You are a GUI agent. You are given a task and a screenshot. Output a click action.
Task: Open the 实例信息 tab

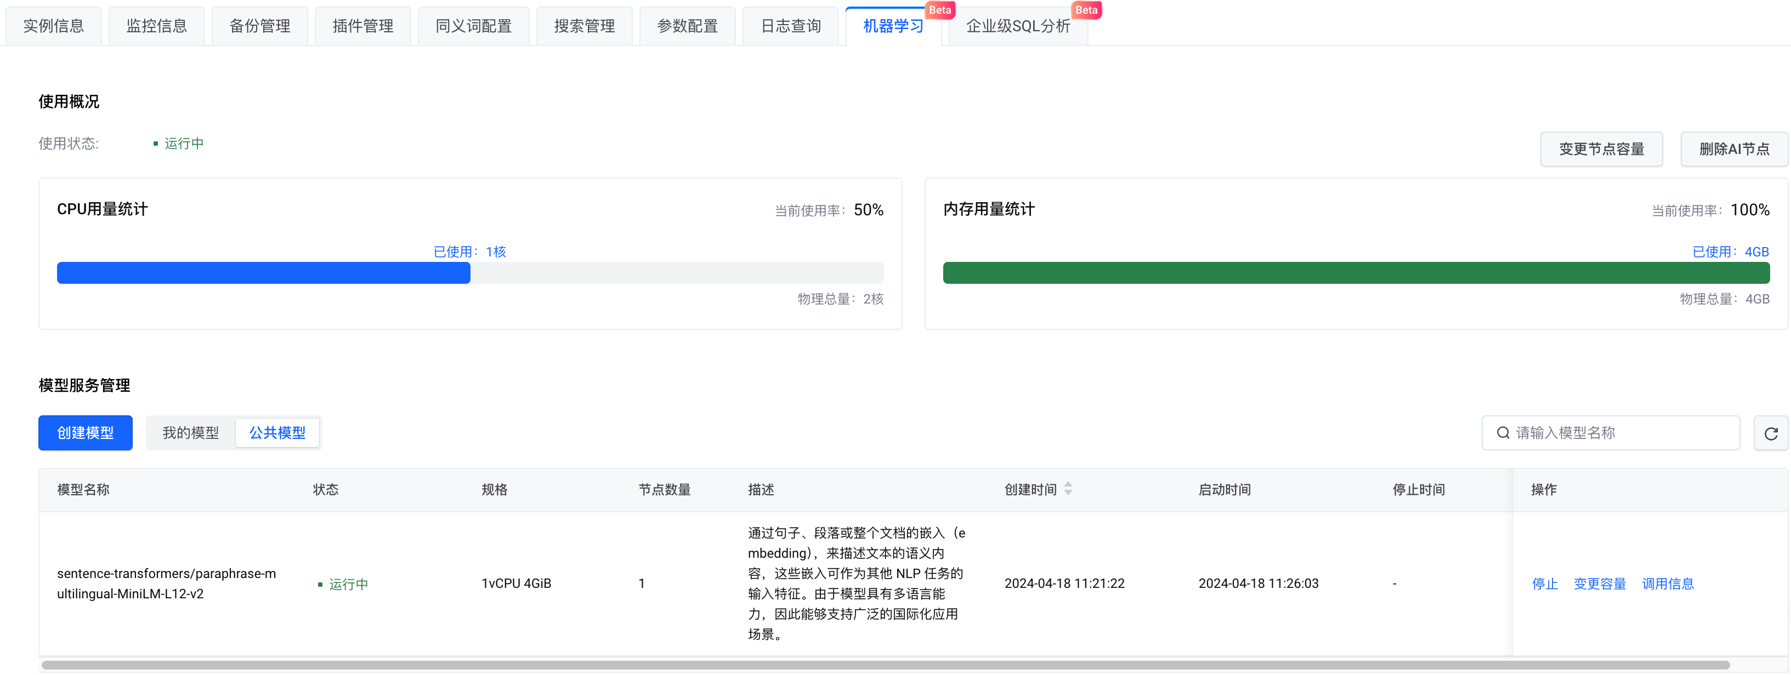pyautogui.click(x=54, y=26)
